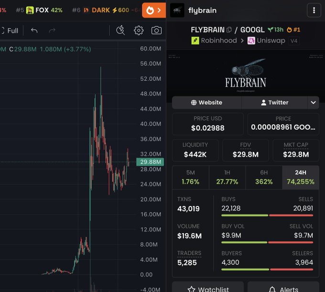The image size is (325, 292).
Task: Select the 1H timeframe tab
Action: pos(227,177)
